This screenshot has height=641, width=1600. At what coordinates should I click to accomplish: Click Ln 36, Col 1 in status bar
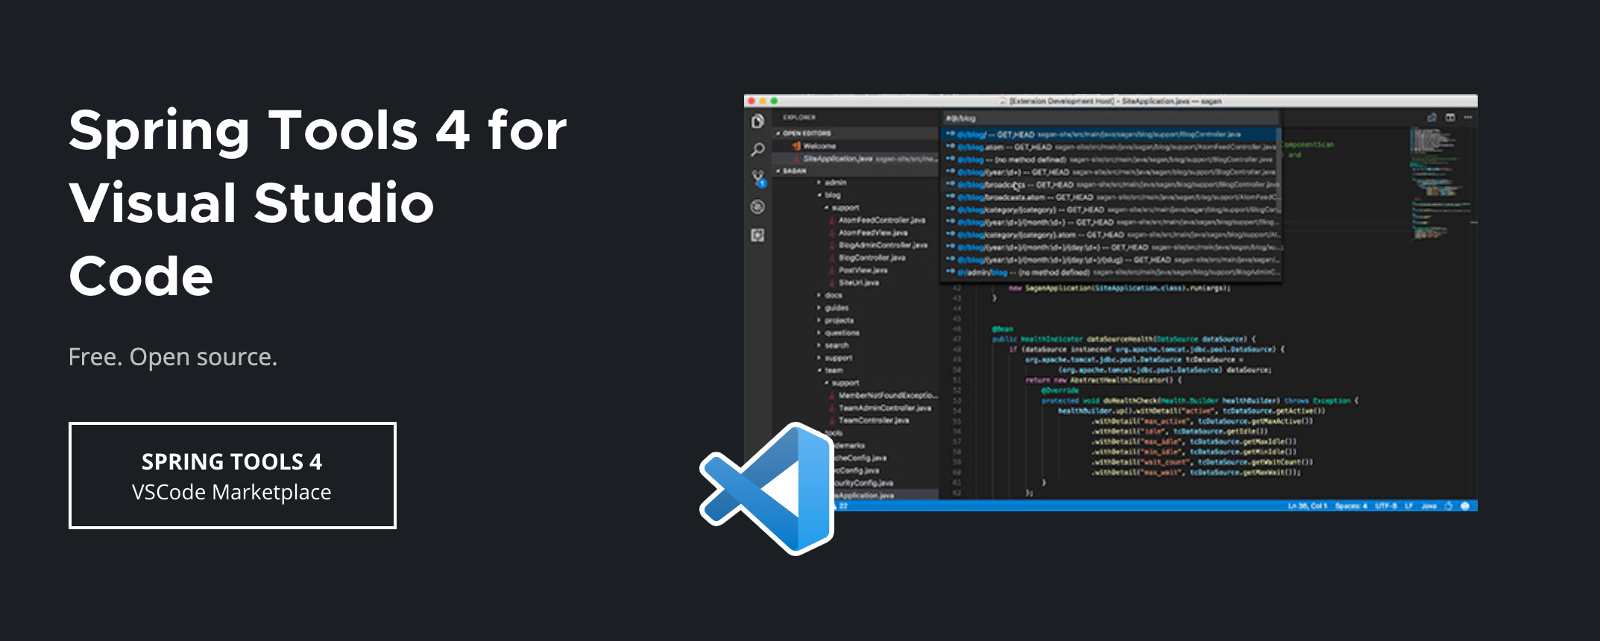pos(1307,506)
